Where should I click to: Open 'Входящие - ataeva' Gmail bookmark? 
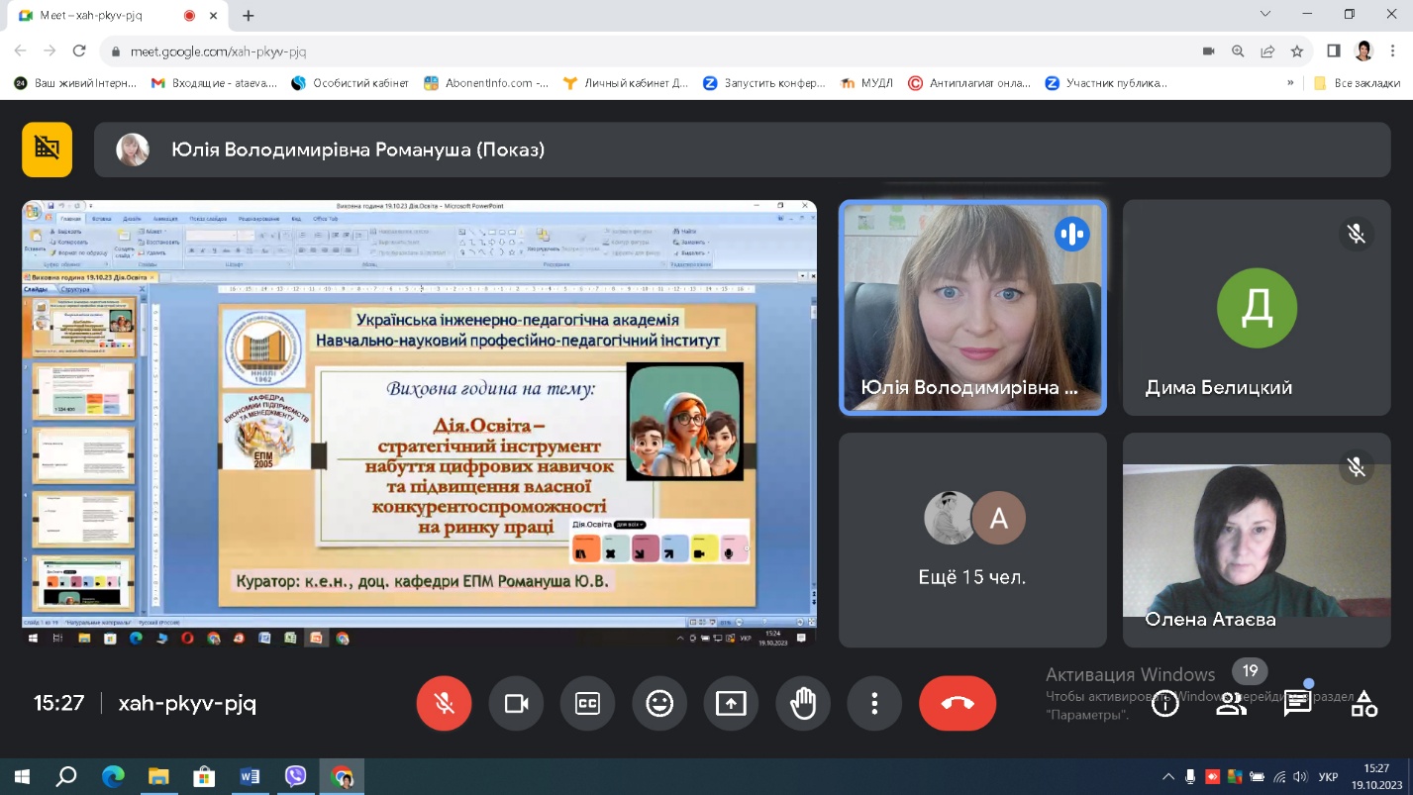[x=214, y=83]
